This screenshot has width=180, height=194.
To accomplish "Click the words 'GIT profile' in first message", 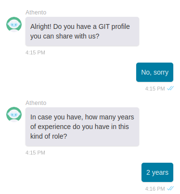I will pos(114,26).
